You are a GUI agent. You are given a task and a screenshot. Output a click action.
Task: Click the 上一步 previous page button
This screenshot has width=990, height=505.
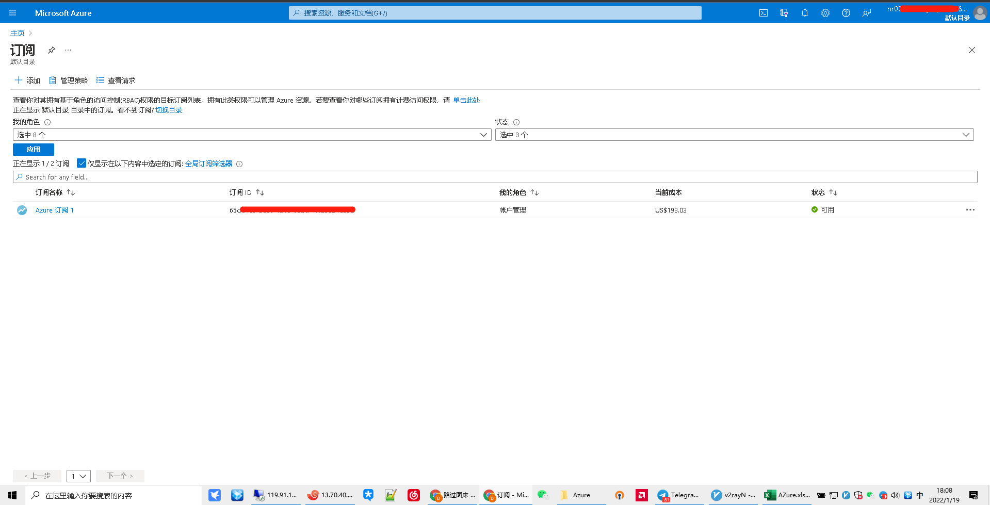click(x=37, y=476)
